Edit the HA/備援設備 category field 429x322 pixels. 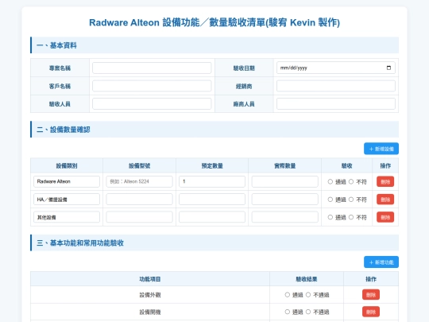pyautogui.click(x=67, y=200)
